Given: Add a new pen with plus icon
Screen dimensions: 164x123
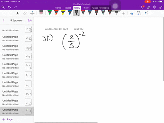Looking at the screenshot, I should pos(123,13).
